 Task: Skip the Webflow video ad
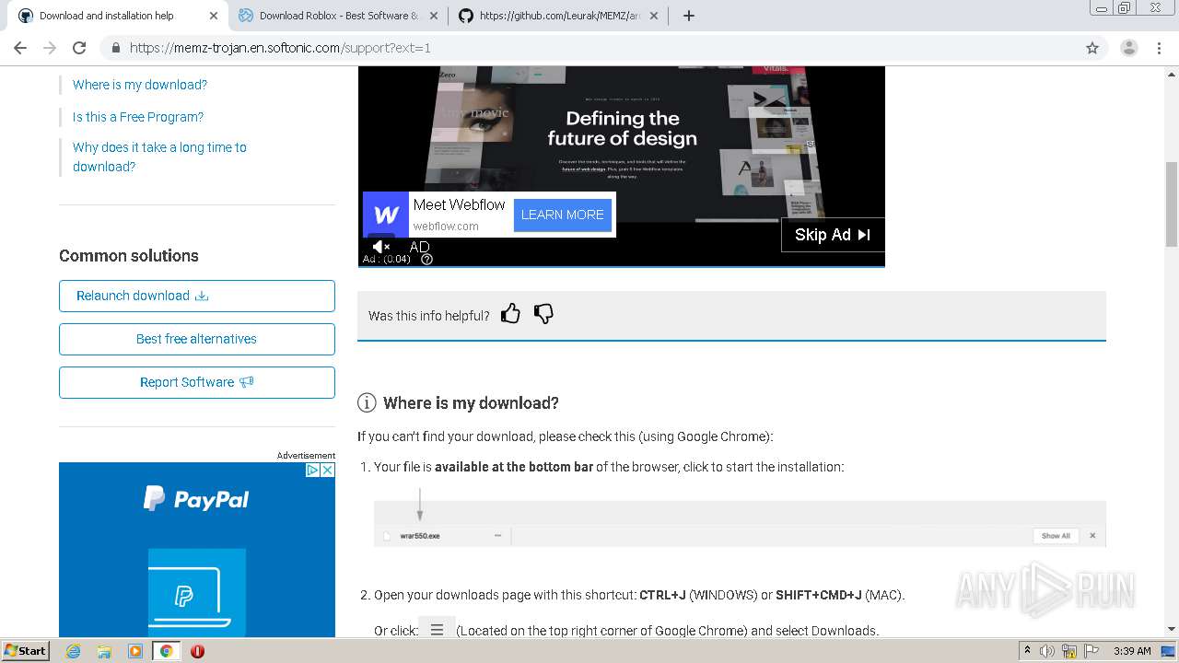(833, 235)
